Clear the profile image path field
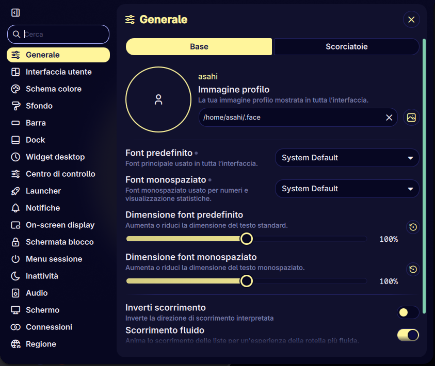Image resolution: width=435 pixels, height=366 pixels. [389, 118]
